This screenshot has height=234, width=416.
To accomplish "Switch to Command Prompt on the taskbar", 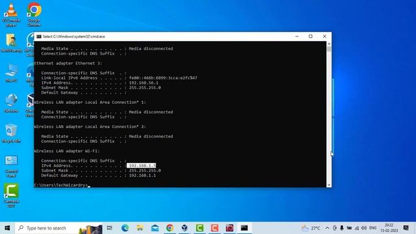I will [x=244, y=228].
